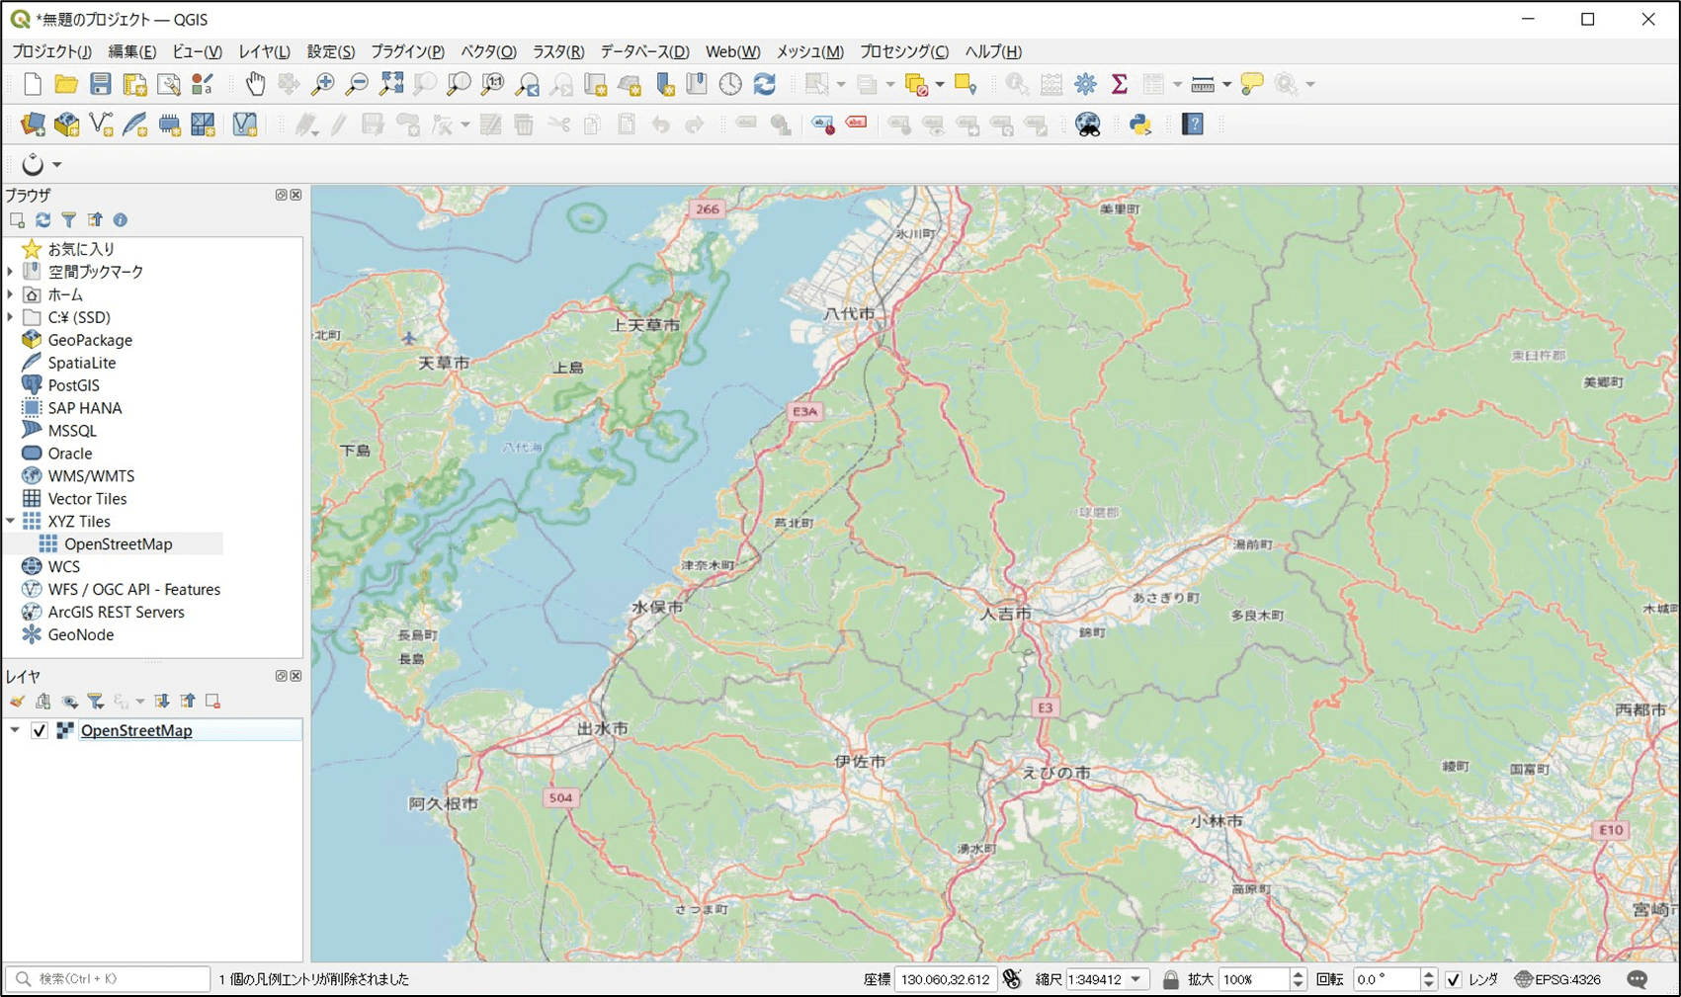
Task: Open the プラグイン menu
Action: [x=407, y=51]
